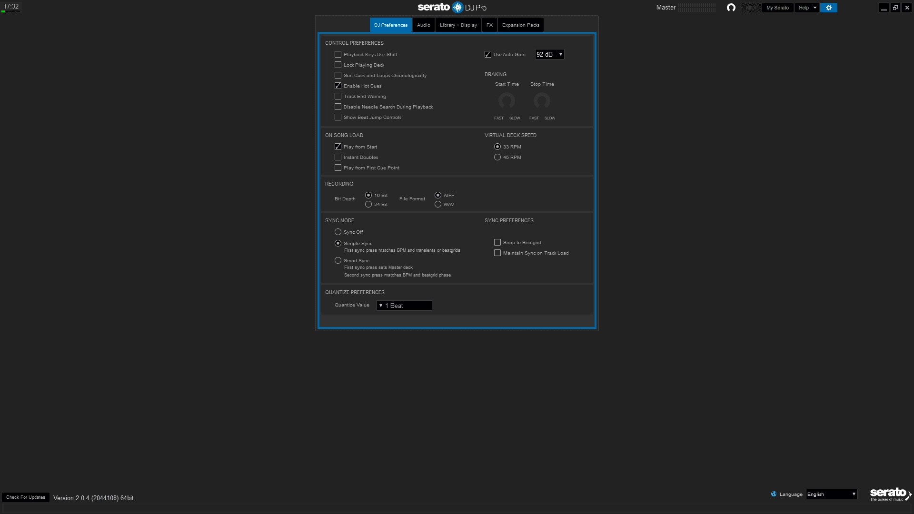This screenshot has height=514, width=914.
Task: Click Check For Updates button
Action: 26,497
